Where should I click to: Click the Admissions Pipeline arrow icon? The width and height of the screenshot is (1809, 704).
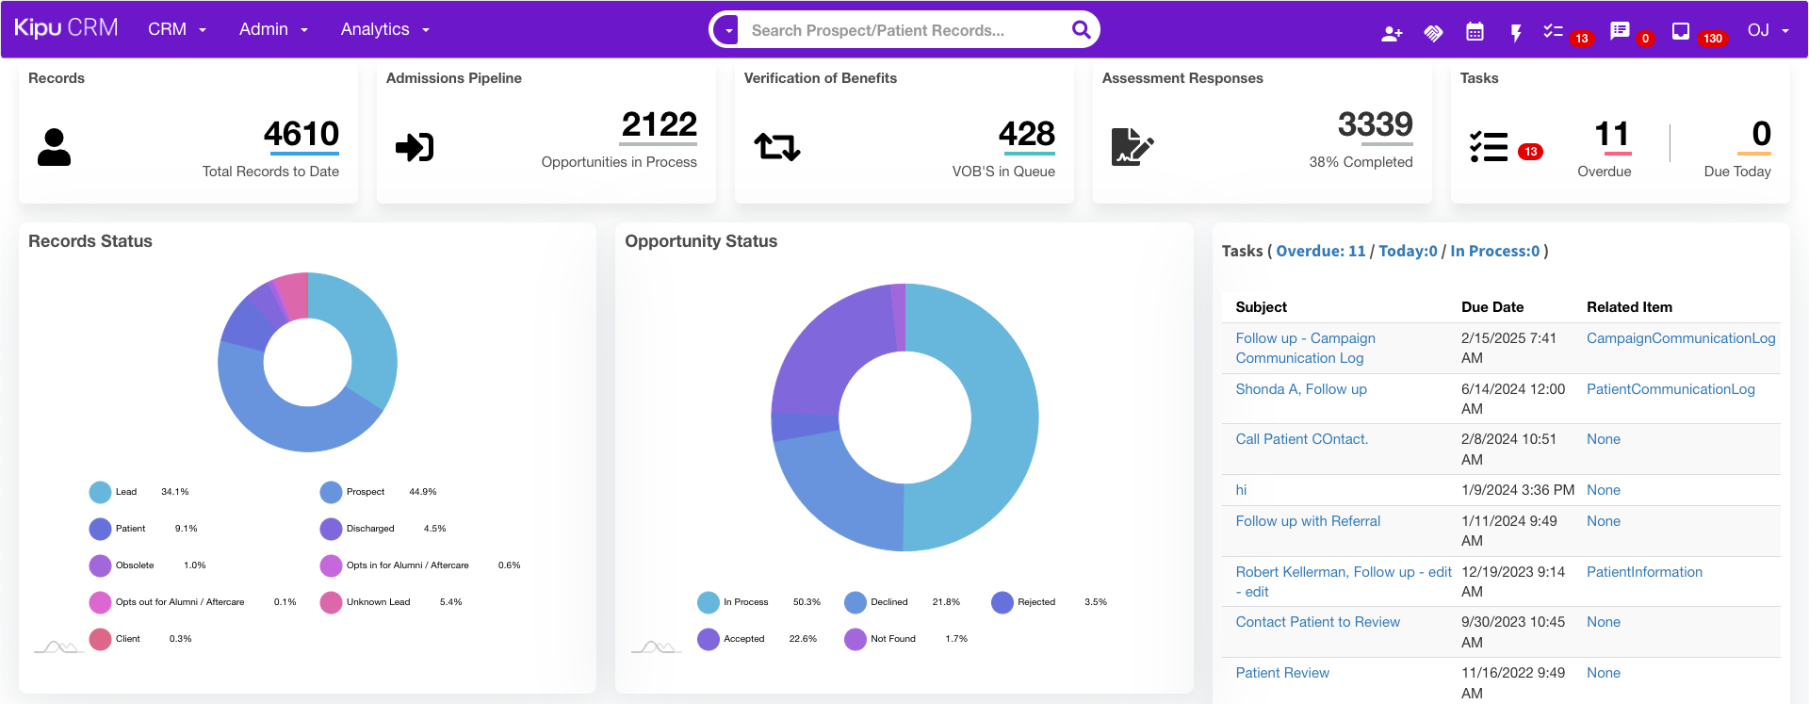[x=414, y=147]
